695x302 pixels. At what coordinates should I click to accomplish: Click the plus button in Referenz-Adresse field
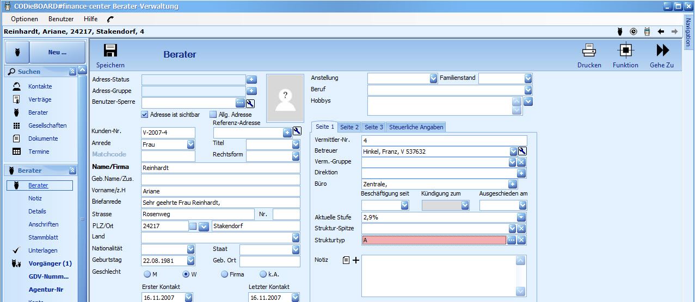(287, 133)
